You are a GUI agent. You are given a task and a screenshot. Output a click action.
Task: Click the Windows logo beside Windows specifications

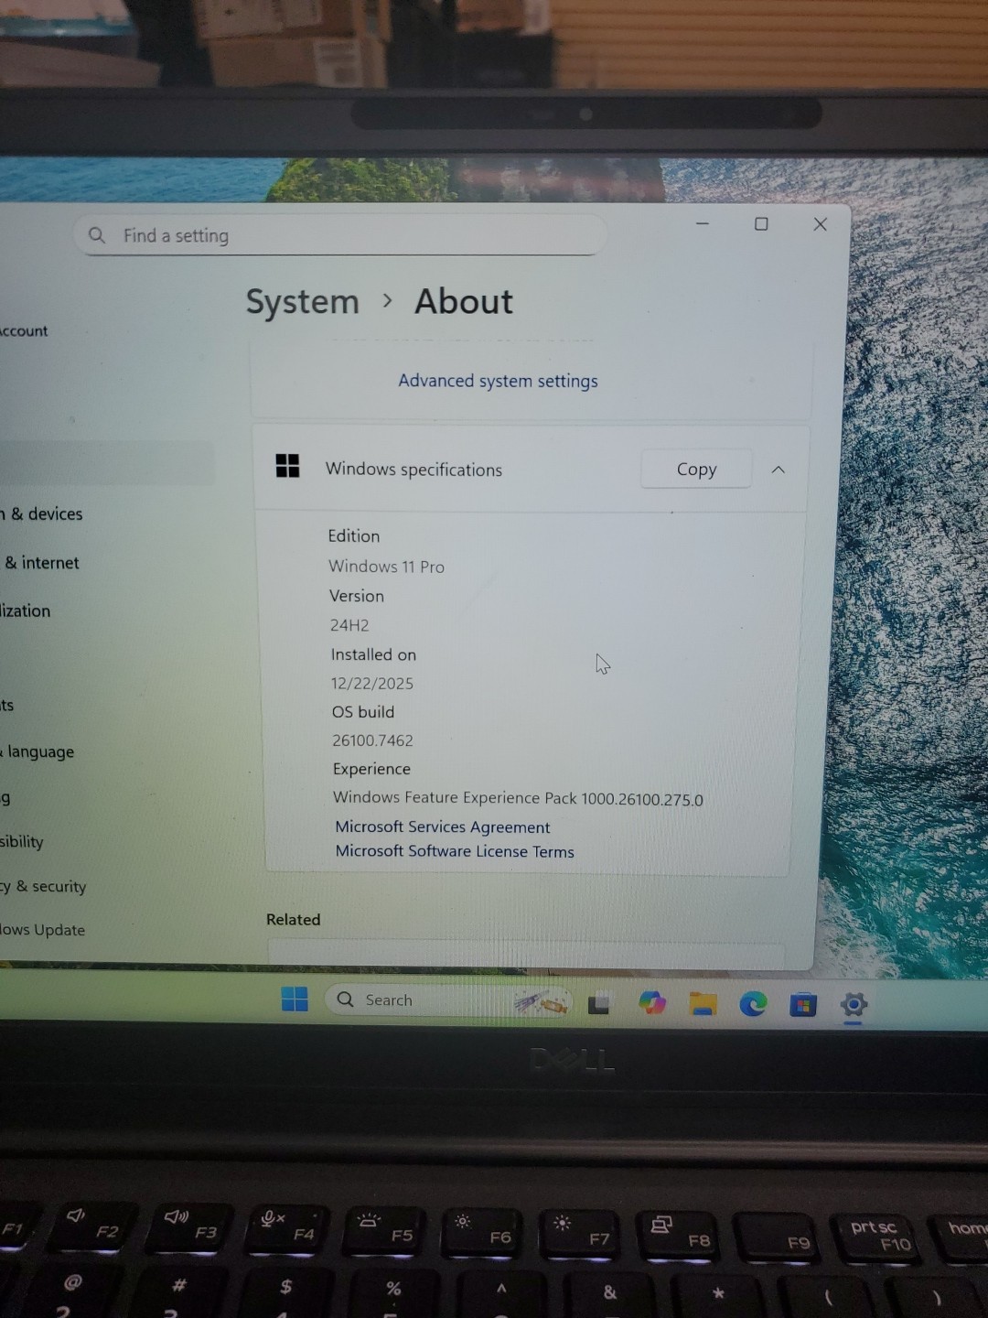[287, 466]
